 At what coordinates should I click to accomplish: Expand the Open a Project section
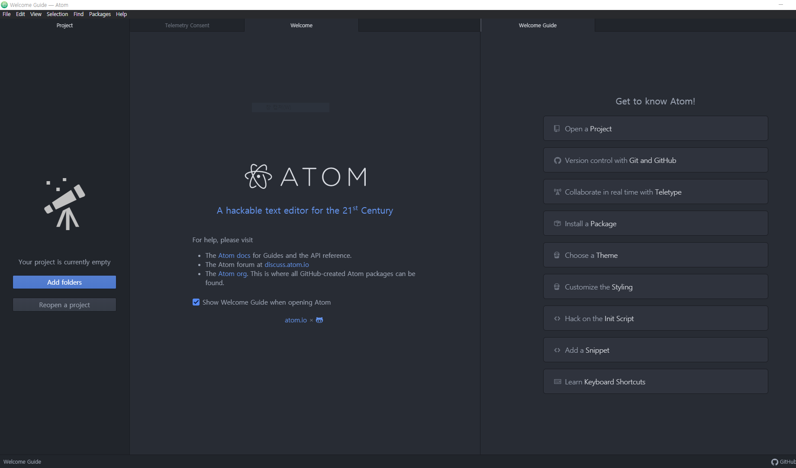pyautogui.click(x=655, y=128)
